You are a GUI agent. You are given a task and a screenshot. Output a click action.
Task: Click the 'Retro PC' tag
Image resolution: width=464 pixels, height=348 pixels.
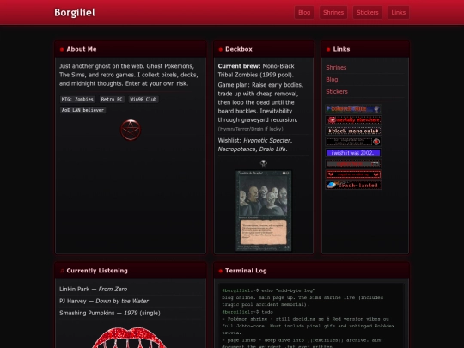pyautogui.click(x=112, y=99)
